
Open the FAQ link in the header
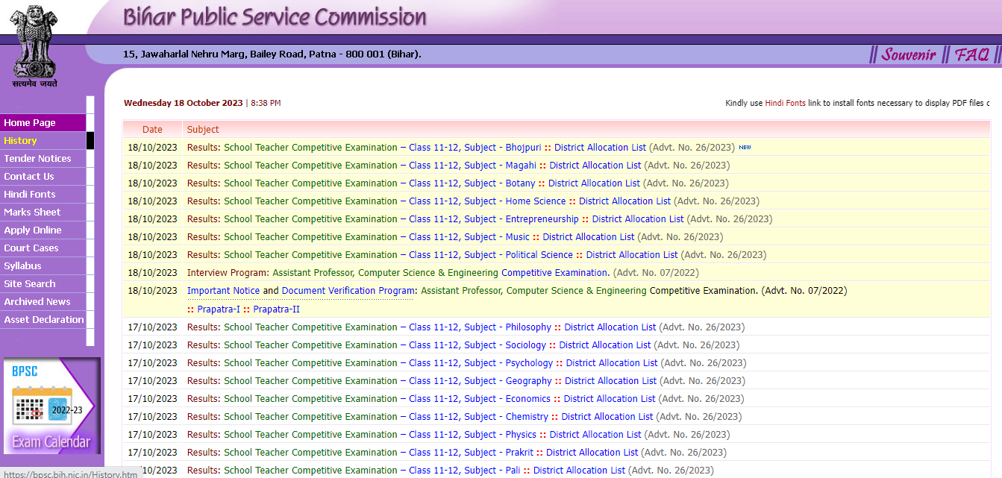972,54
